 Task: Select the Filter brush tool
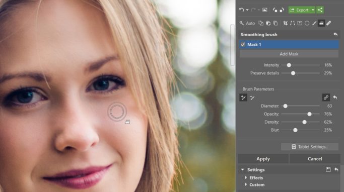click(314, 23)
